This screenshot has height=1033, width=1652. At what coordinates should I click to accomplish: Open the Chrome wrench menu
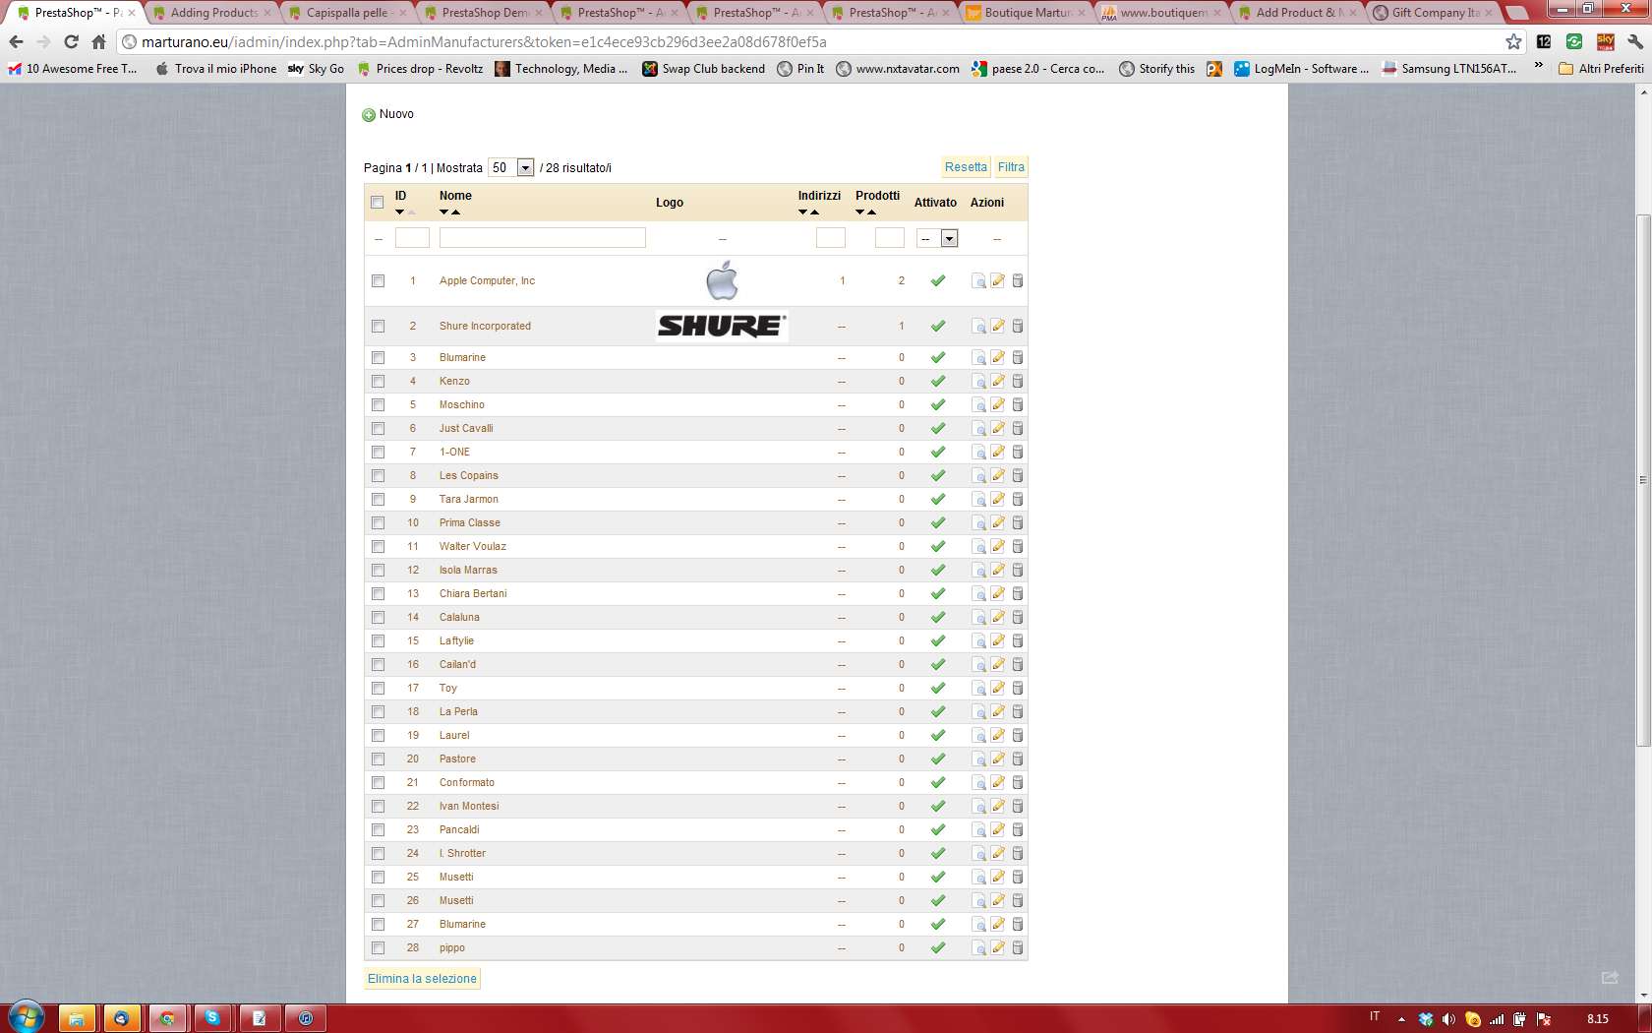tap(1635, 41)
